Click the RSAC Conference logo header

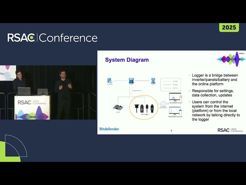click(52, 38)
